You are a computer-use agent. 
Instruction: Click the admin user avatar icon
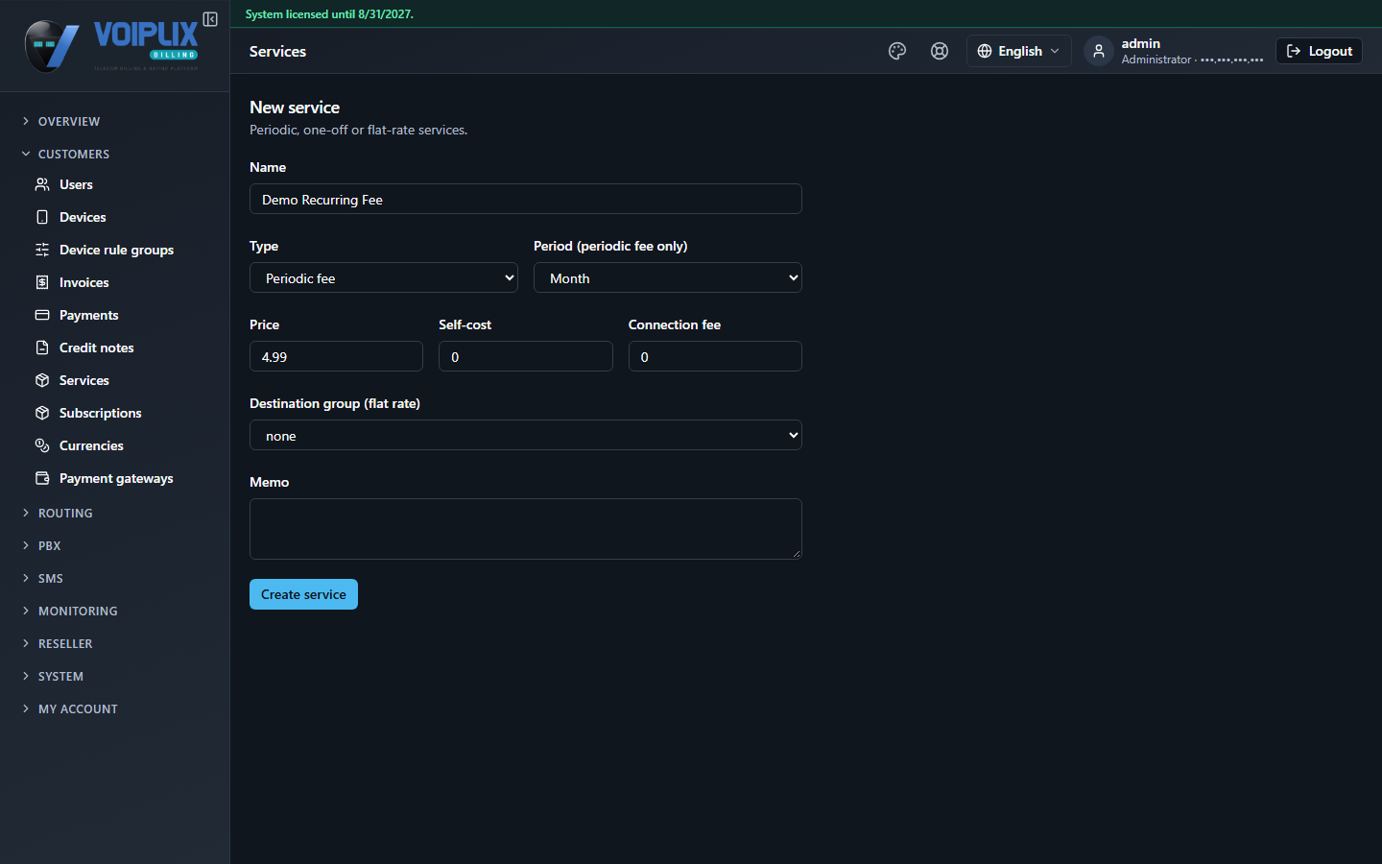tap(1099, 51)
